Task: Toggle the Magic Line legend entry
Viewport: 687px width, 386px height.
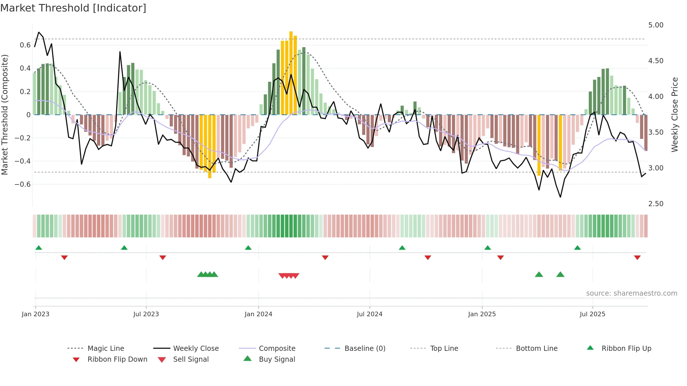Action: [x=96, y=348]
